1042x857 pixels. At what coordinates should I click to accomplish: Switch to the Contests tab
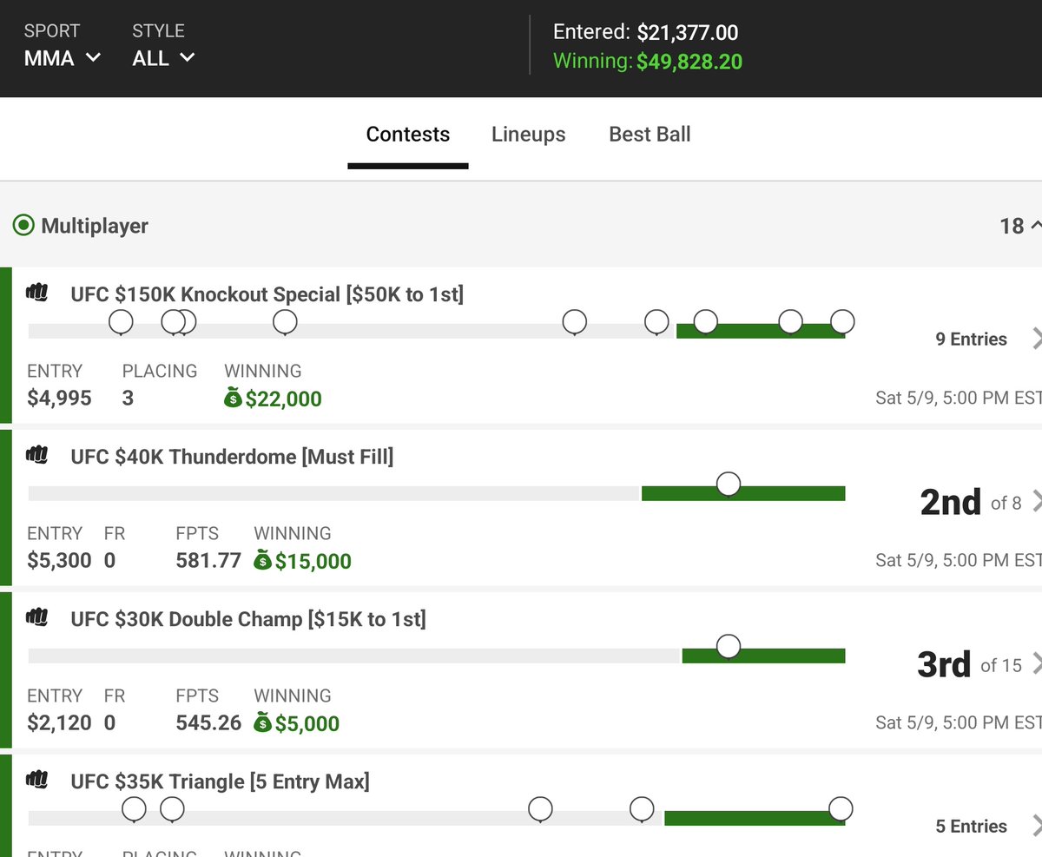coord(408,135)
